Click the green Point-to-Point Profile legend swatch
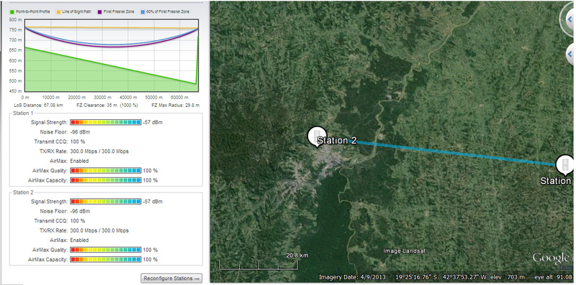Image resolution: width=576 pixels, height=285 pixels. (x=12, y=11)
